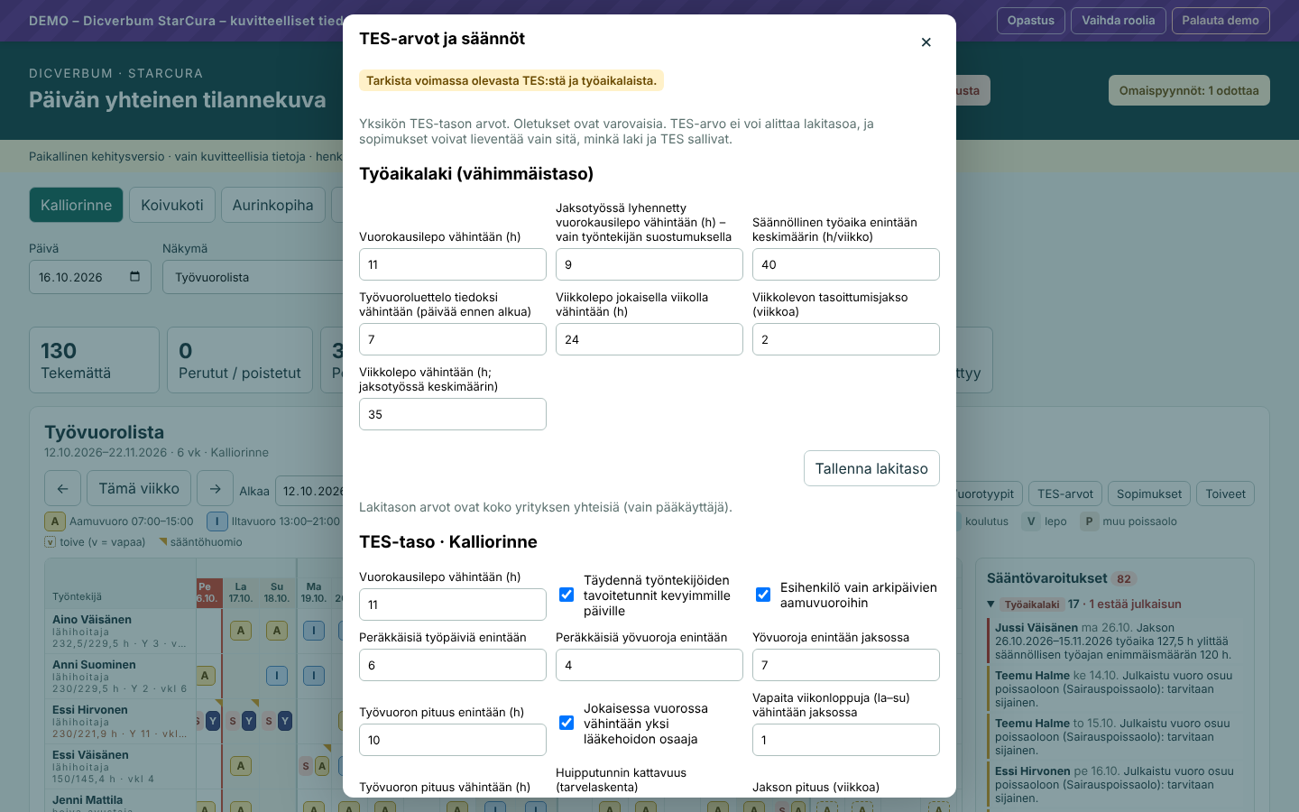Click the Tallenna lakitaso button
Image resolution: width=1299 pixels, height=812 pixels.
[871, 468]
